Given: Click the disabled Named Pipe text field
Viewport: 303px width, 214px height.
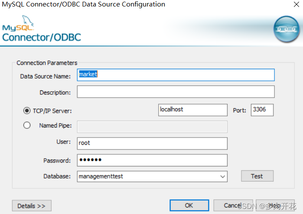Looking at the screenshot, I should click(152, 127).
